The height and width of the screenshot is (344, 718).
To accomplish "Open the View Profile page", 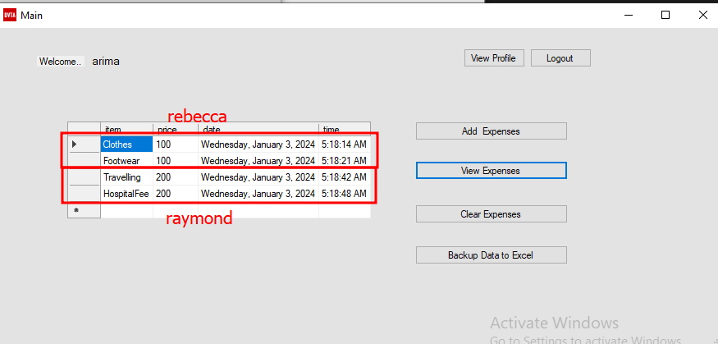I will (x=494, y=58).
